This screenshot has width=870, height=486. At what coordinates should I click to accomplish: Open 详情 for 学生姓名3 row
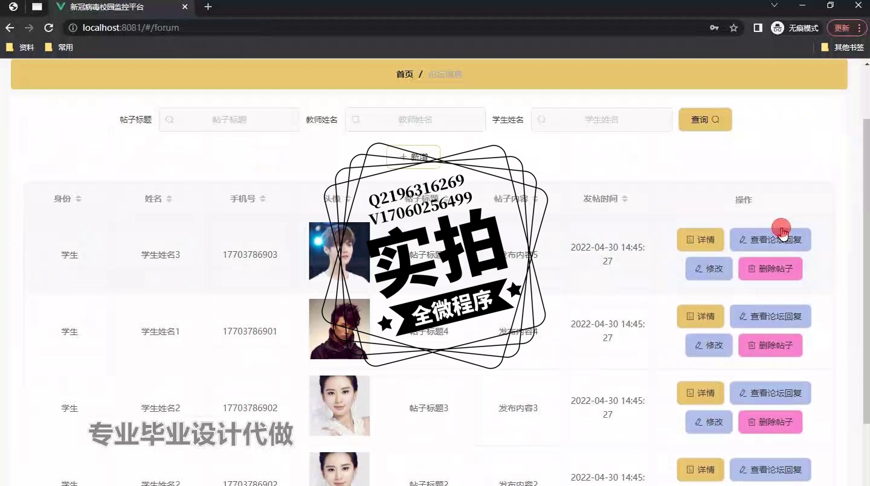pyautogui.click(x=700, y=240)
